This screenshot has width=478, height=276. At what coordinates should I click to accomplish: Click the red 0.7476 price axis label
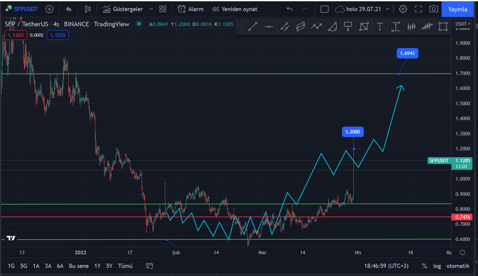[x=463, y=217]
